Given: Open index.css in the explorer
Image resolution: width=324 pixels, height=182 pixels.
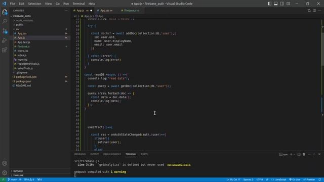Looking at the screenshot, I should tap(40, 51).
